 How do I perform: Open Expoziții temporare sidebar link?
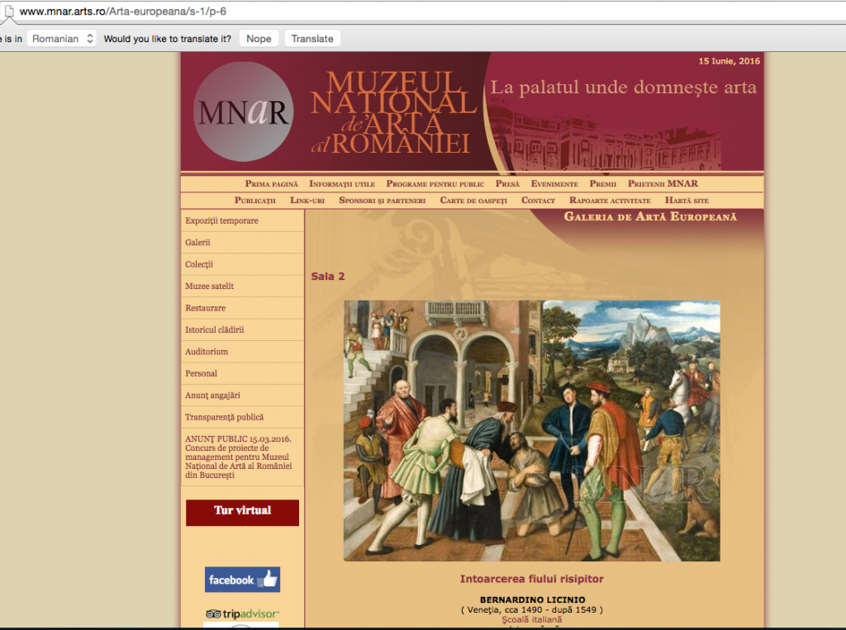221,220
